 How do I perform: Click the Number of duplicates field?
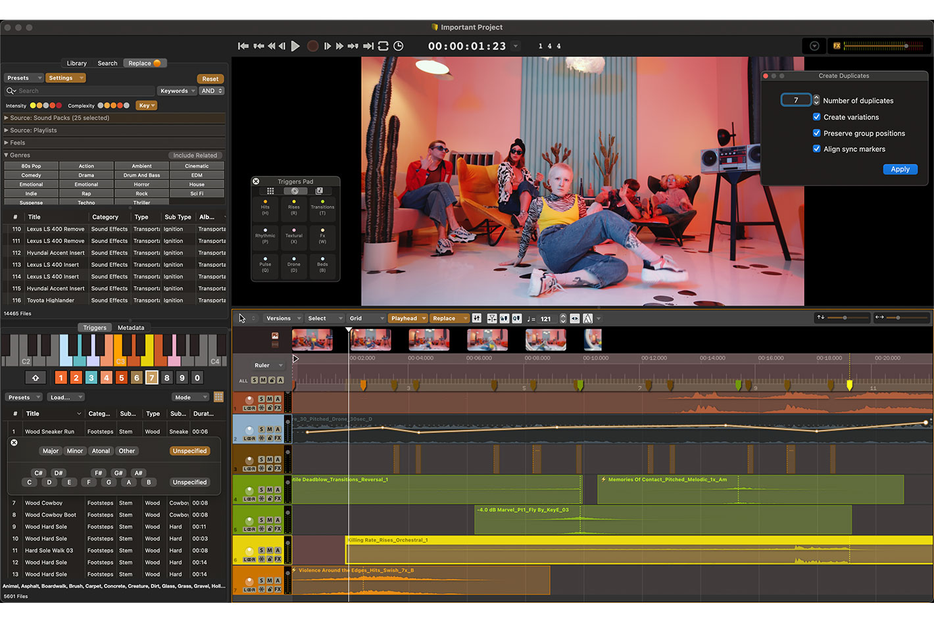(x=796, y=100)
